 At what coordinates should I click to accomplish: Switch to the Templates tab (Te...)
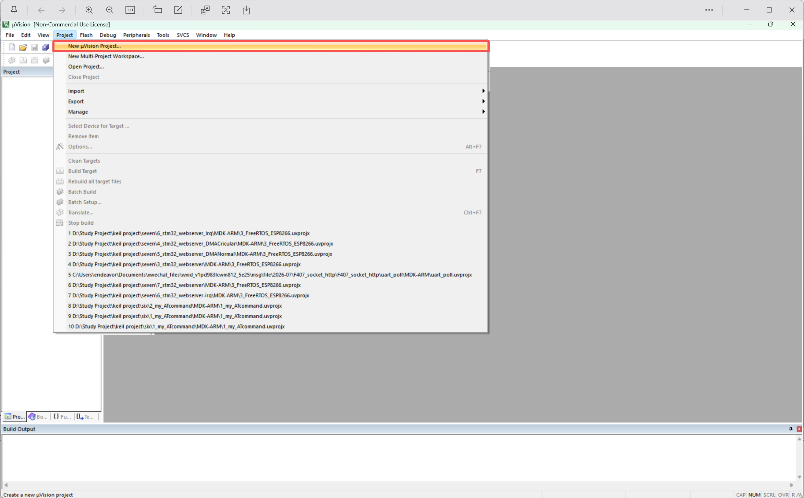[85, 417]
